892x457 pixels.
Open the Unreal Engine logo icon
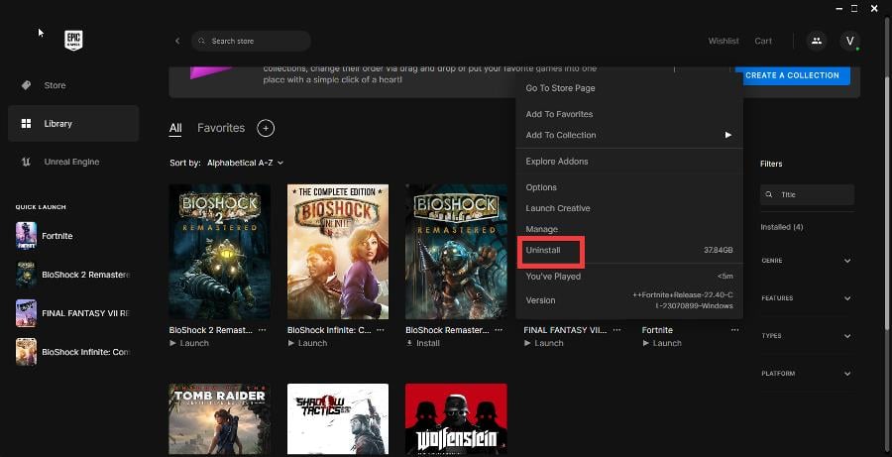click(x=26, y=162)
